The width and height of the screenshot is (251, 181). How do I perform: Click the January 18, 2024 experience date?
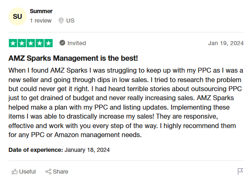click(x=87, y=150)
